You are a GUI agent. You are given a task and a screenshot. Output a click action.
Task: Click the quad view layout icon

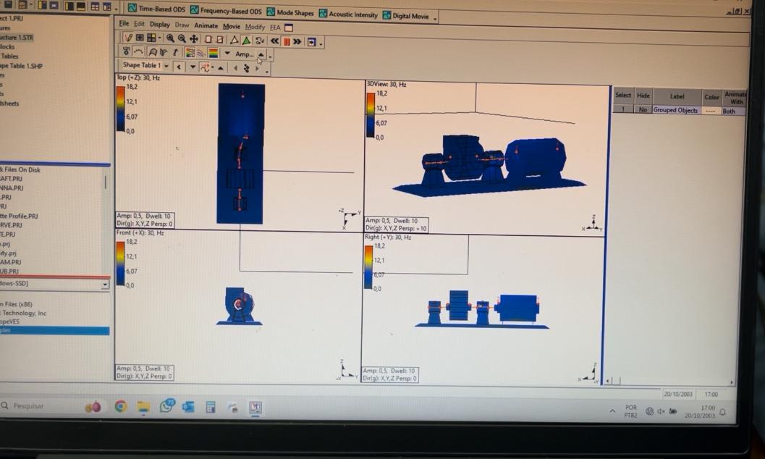(x=151, y=38)
